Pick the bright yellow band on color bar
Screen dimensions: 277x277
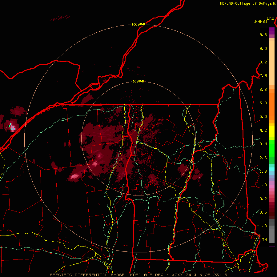(272, 132)
